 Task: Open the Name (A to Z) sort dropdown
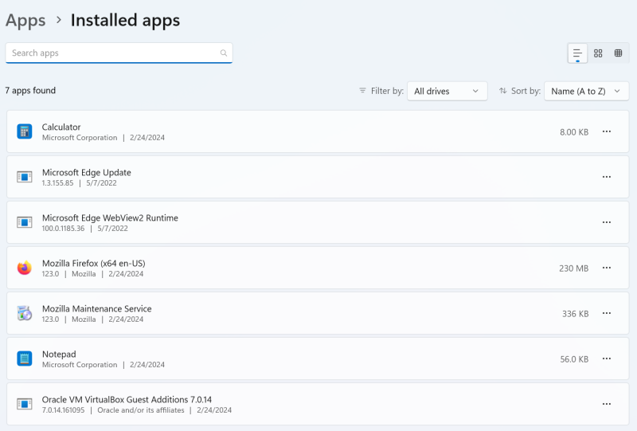[586, 91]
